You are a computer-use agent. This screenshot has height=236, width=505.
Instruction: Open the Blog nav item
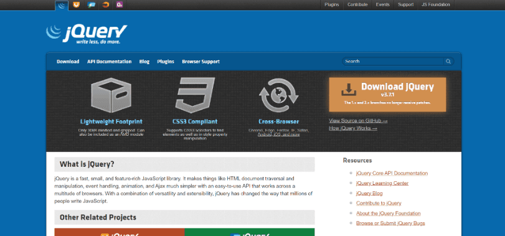[x=144, y=62]
